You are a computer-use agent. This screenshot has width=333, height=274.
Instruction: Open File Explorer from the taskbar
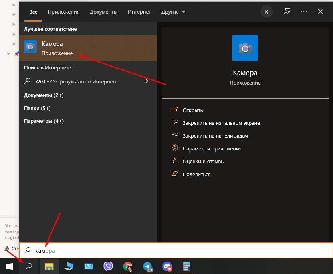(49, 266)
